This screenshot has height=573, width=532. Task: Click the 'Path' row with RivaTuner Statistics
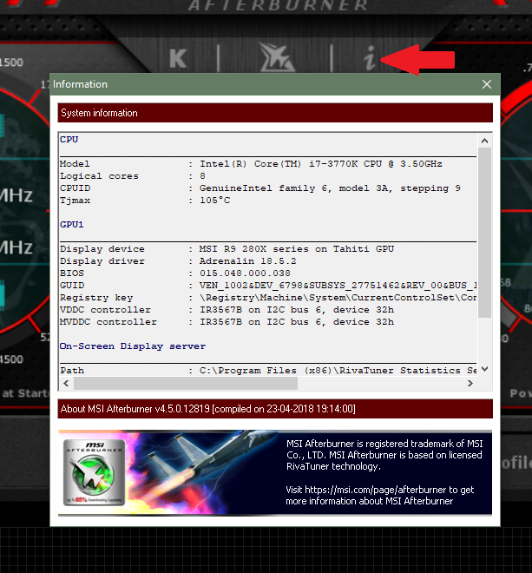(268, 371)
